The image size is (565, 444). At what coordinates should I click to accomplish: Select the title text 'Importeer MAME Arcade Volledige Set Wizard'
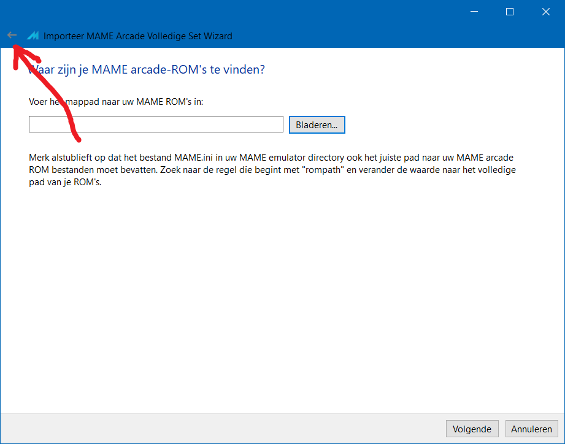pyautogui.click(x=138, y=36)
